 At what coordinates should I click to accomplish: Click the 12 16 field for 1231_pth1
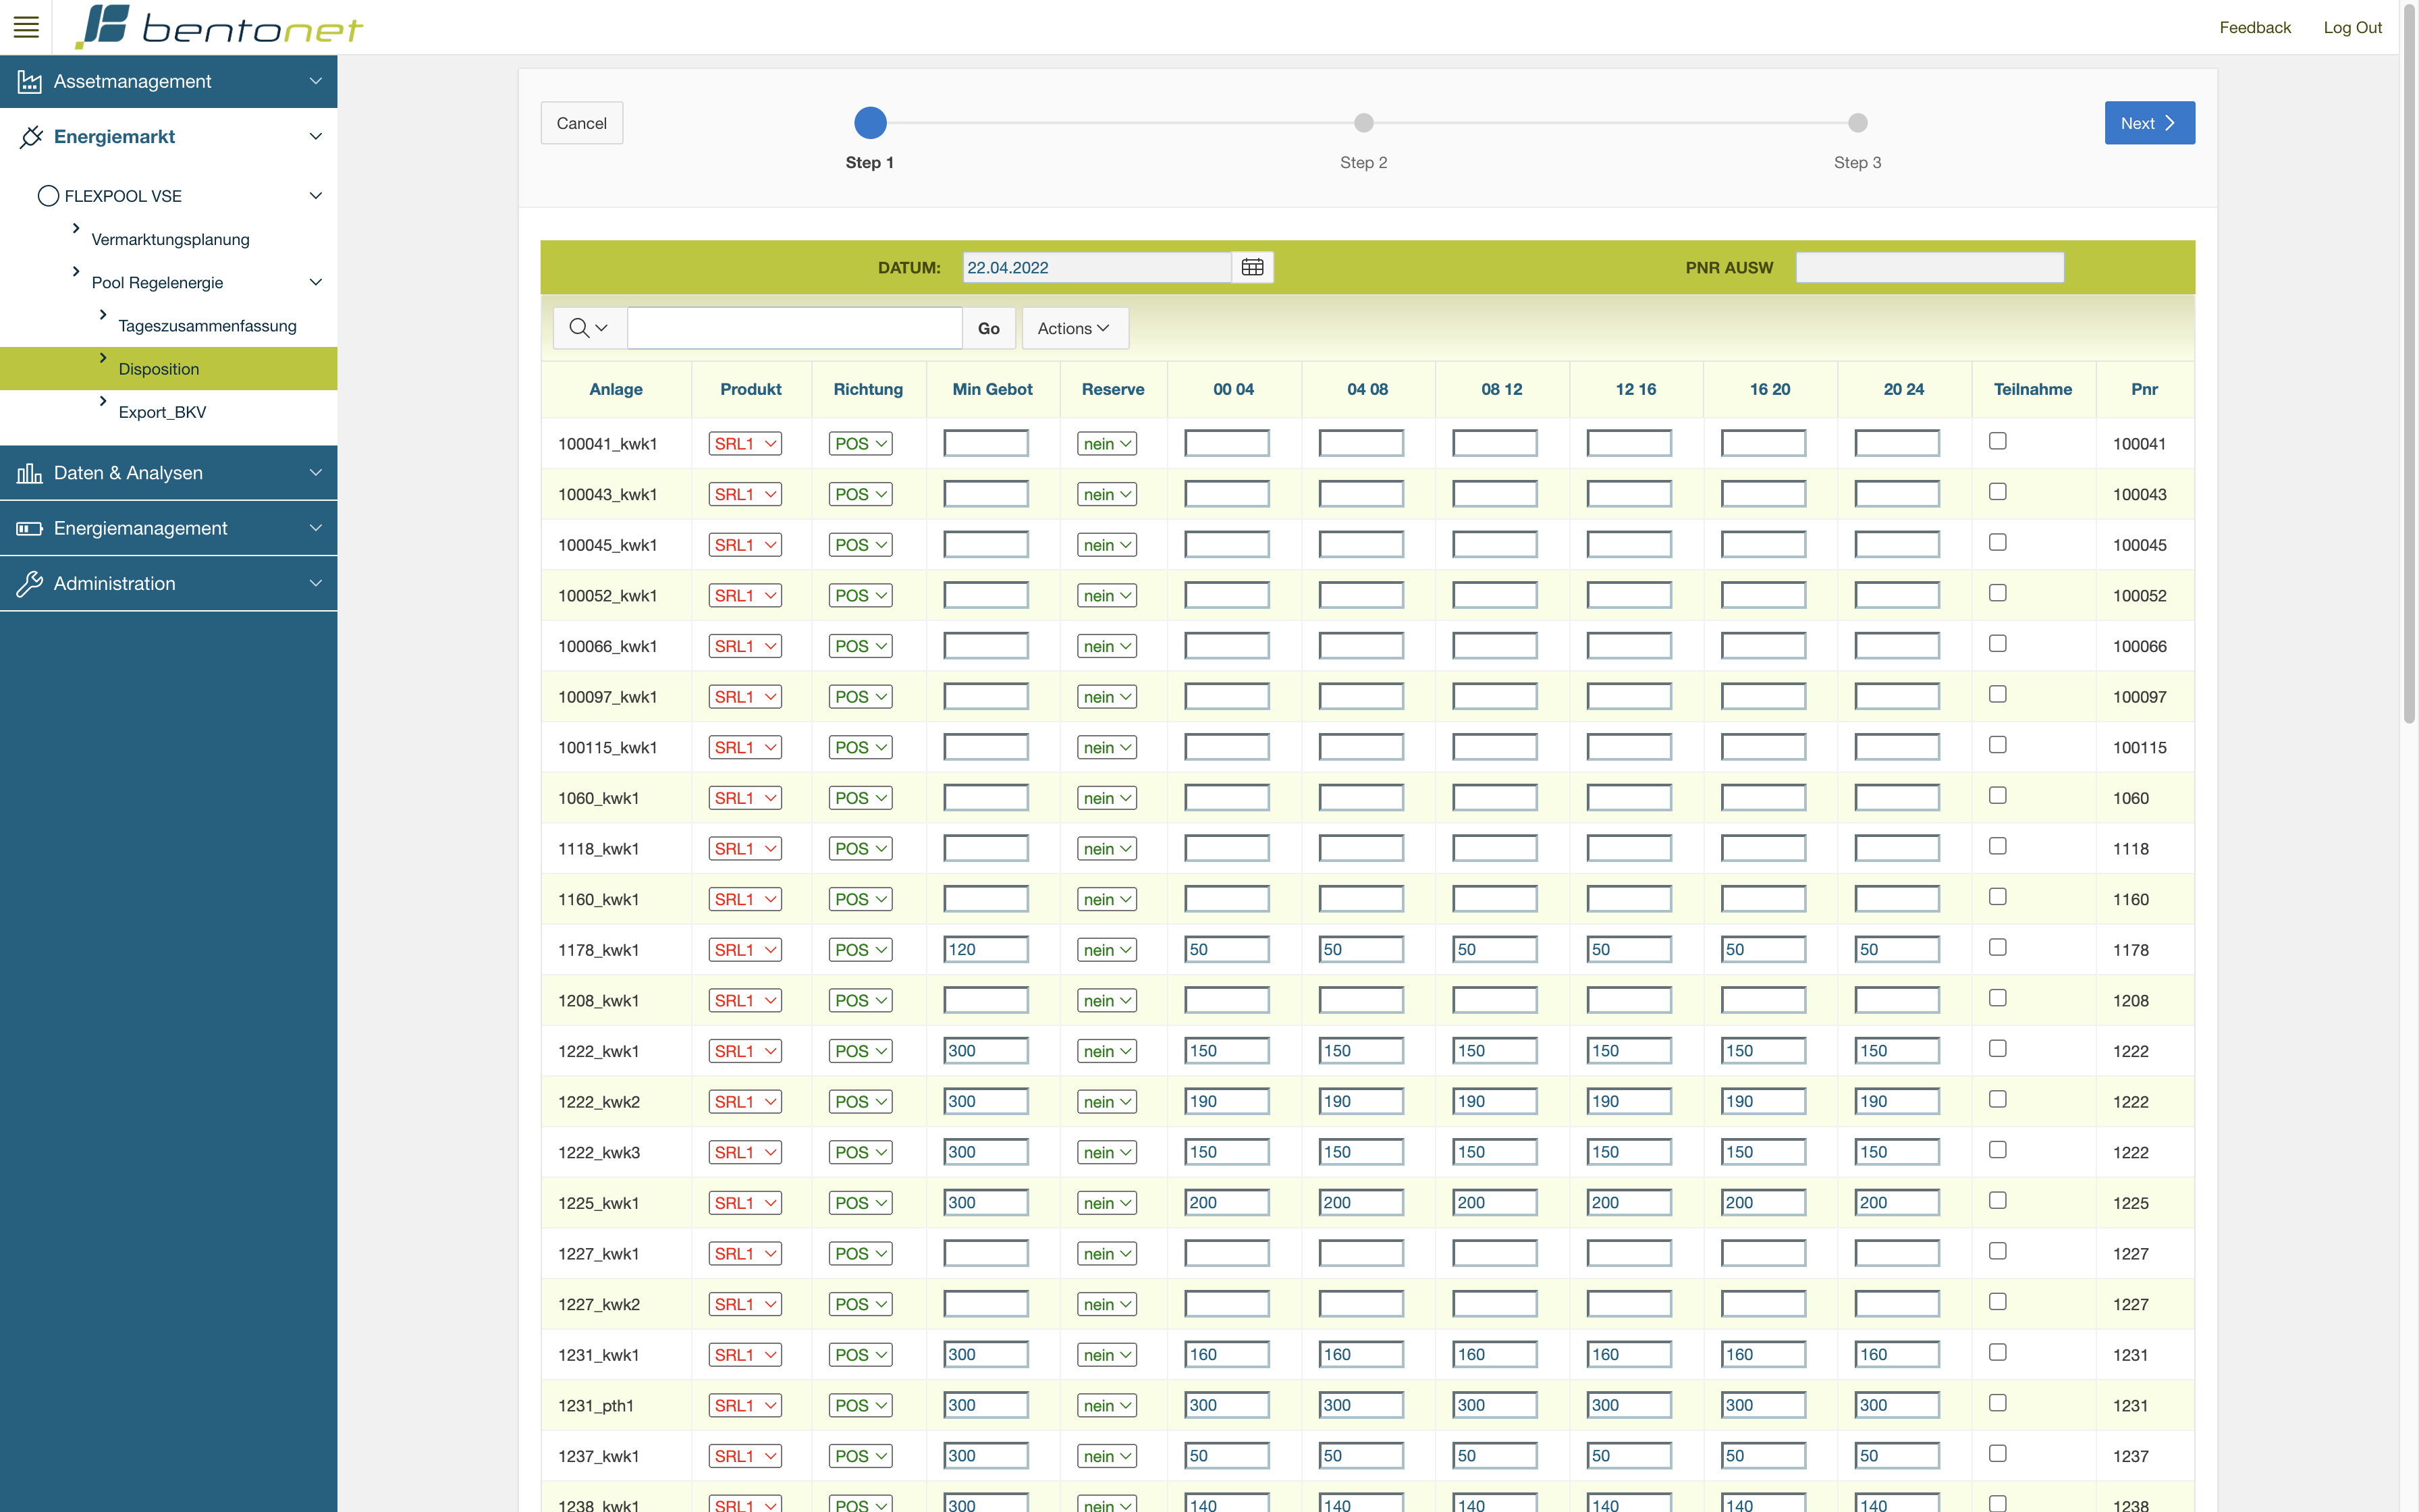pos(1629,1405)
